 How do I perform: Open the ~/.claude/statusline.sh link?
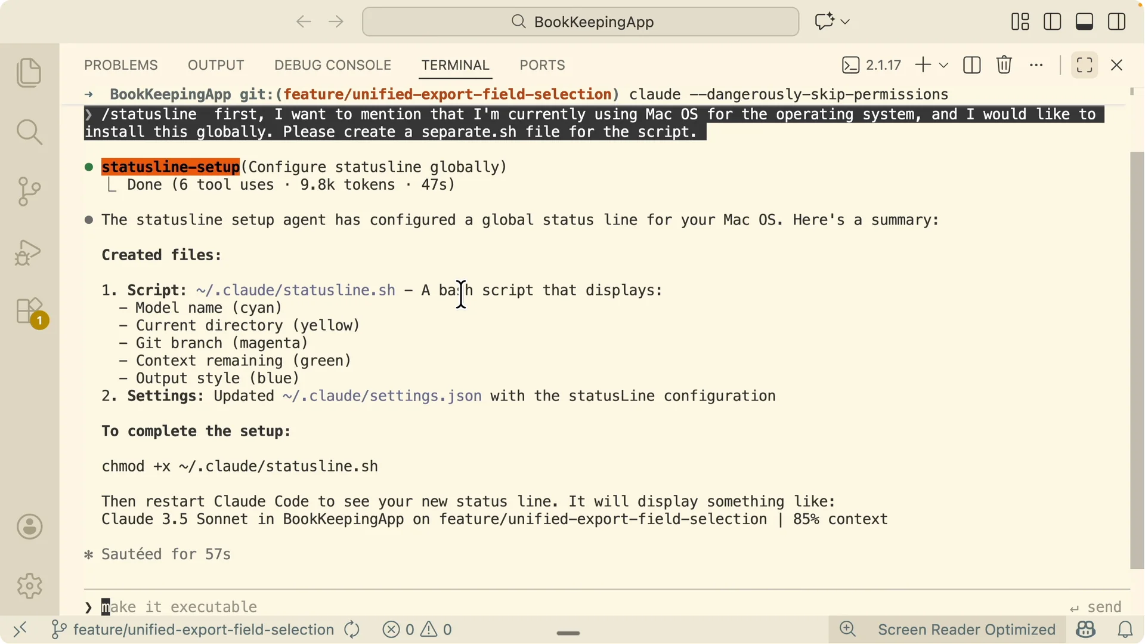pos(295,291)
